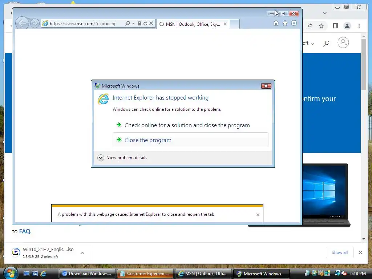Viewport: 372px width, 279px height.
Task: Click the muted volume tray icon
Action: pos(344,273)
